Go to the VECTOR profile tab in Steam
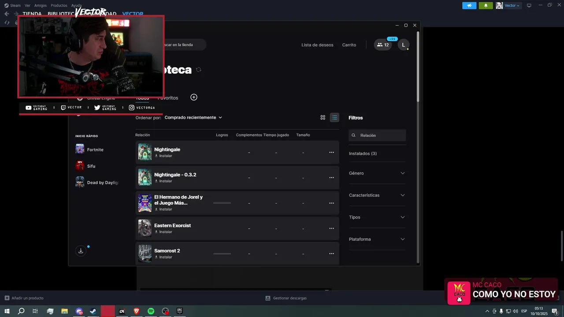 133,14
